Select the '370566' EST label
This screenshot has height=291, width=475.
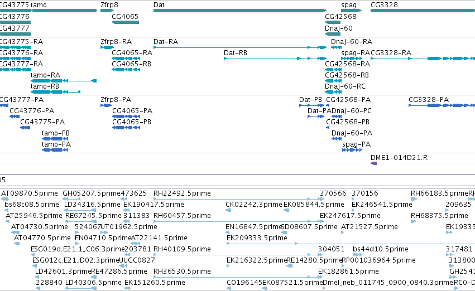[x=333, y=193]
